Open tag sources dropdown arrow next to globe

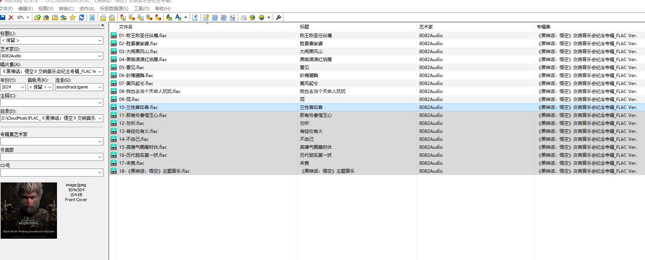point(269,17)
